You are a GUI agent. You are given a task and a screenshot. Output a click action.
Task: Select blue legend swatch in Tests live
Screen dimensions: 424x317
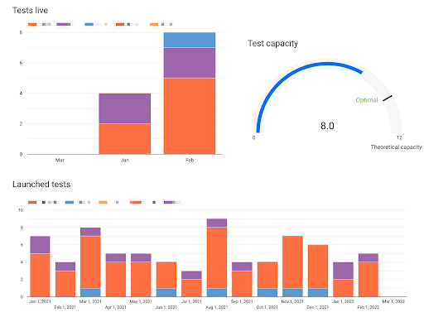[89, 24]
